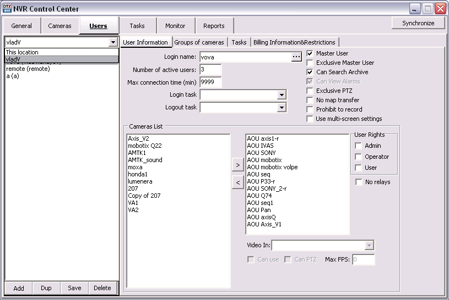Image resolution: width=449 pixels, height=300 pixels.
Task: Select AOU mobotix volpe entry
Action: [297, 167]
